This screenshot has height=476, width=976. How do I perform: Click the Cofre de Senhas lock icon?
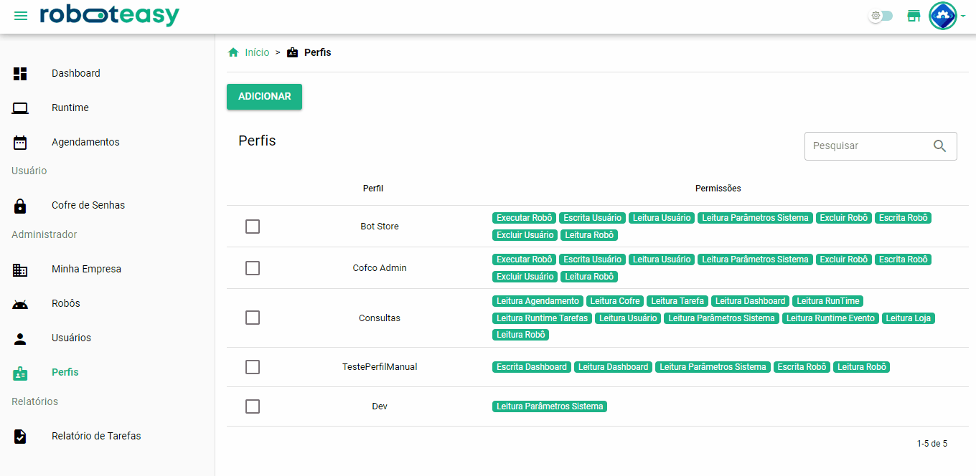point(20,206)
